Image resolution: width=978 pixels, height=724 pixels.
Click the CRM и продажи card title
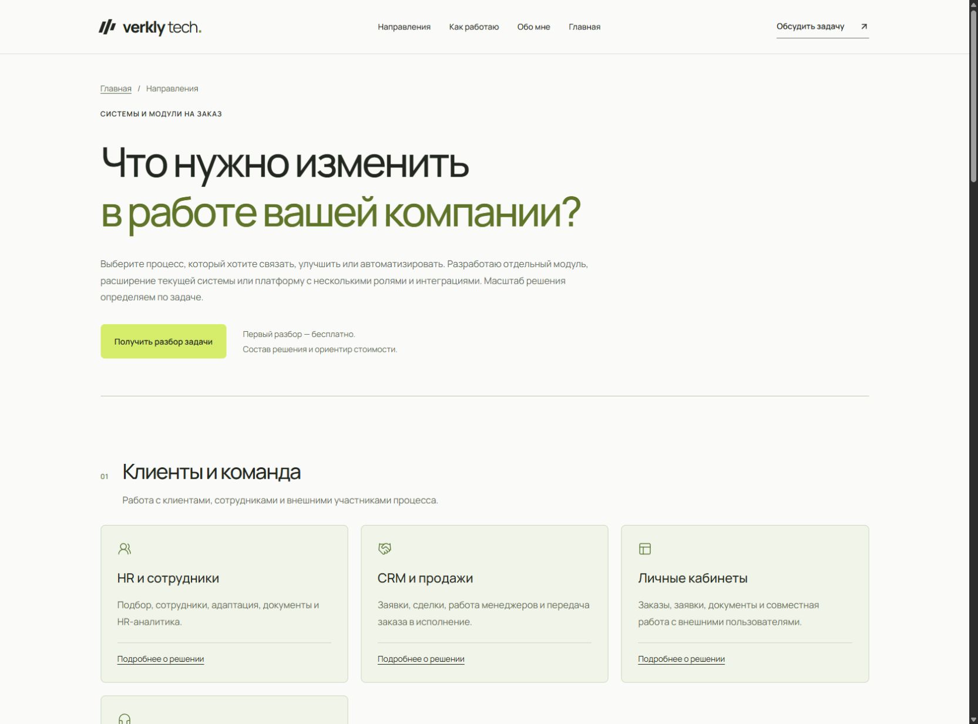click(x=425, y=578)
